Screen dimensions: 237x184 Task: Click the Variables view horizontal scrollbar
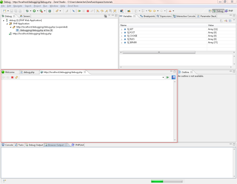tap(158, 52)
